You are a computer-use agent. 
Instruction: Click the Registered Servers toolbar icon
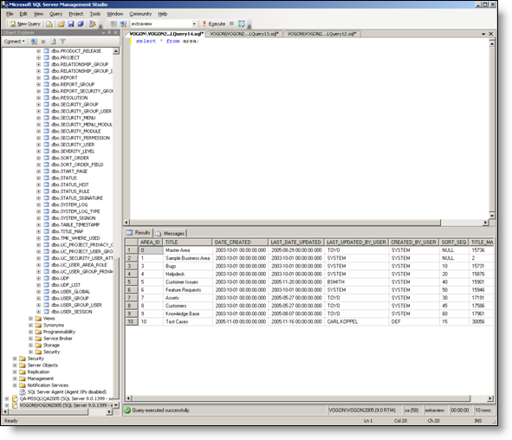pyautogui.click(x=93, y=24)
